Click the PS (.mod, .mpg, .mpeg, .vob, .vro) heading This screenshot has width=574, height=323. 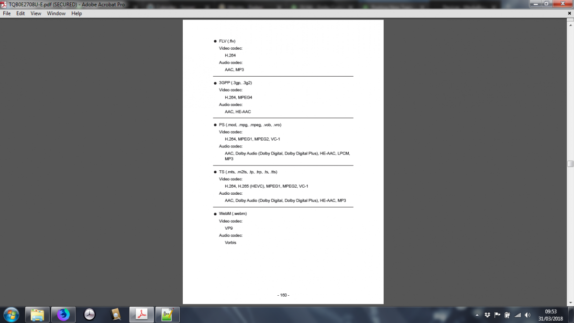click(x=250, y=125)
